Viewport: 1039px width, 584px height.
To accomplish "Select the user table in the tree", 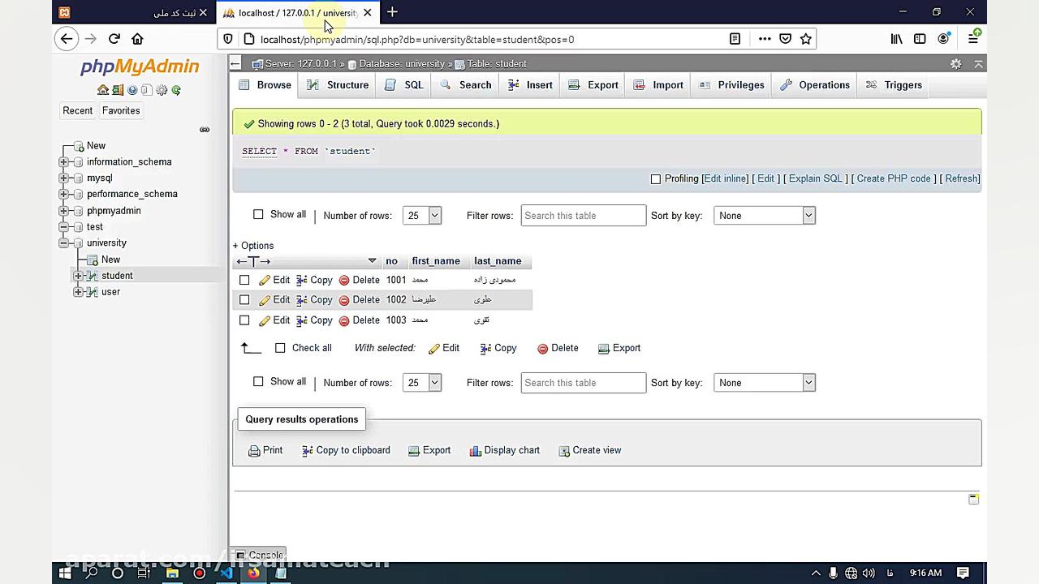I will pyautogui.click(x=111, y=292).
